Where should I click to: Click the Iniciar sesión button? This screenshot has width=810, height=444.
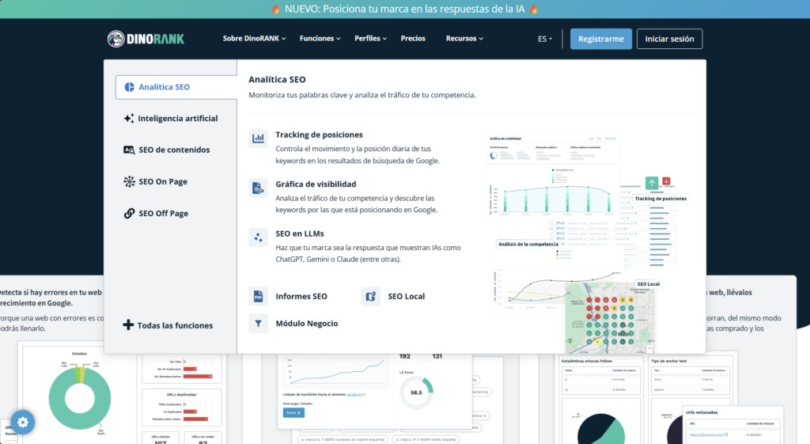(x=669, y=39)
